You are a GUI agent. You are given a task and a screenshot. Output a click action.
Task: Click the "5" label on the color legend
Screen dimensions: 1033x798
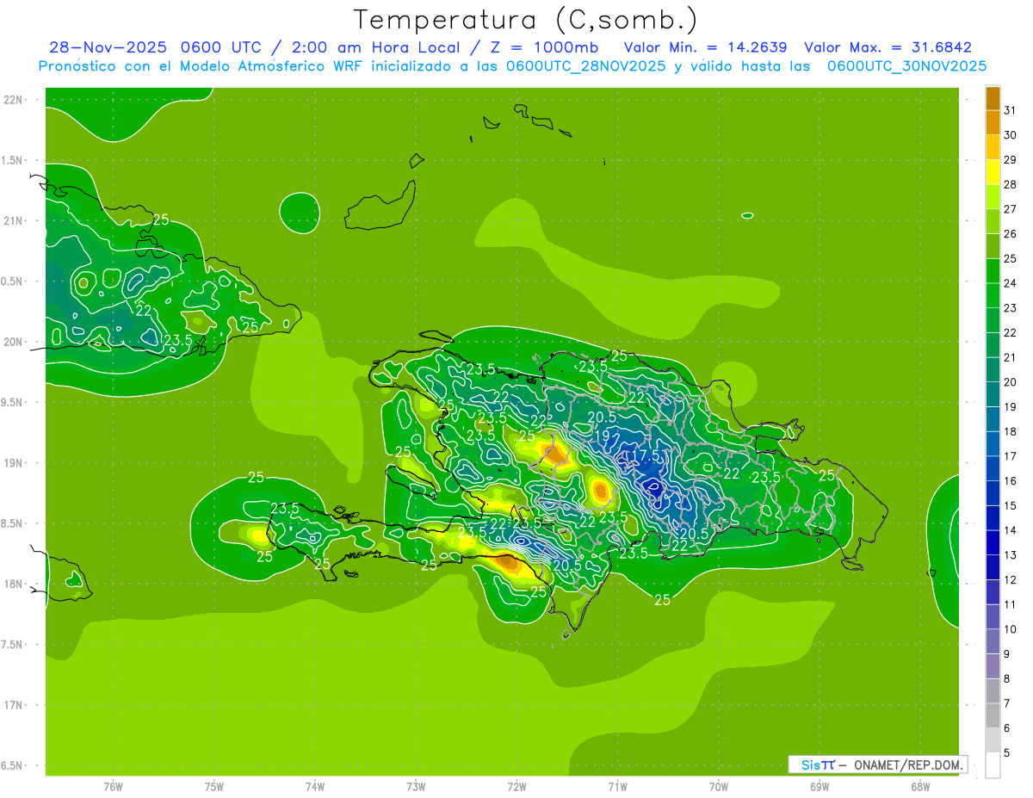coord(1006,753)
